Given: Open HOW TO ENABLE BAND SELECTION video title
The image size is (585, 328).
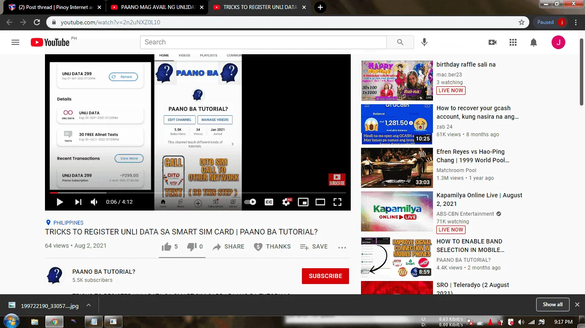Looking at the screenshot, I should (470, 246).
